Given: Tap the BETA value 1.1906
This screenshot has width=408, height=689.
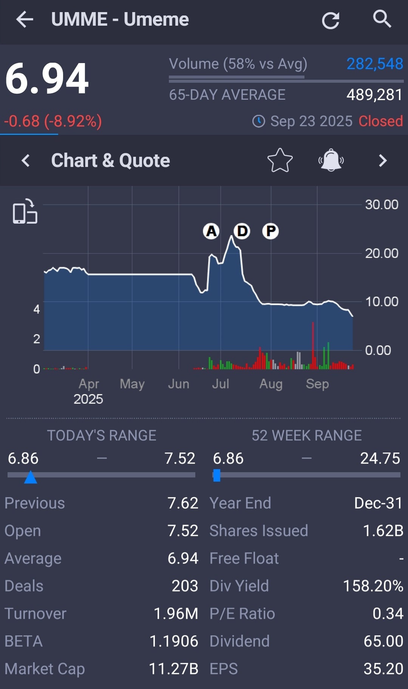Looking at the screenshot, I should click(x=174, y=641).
